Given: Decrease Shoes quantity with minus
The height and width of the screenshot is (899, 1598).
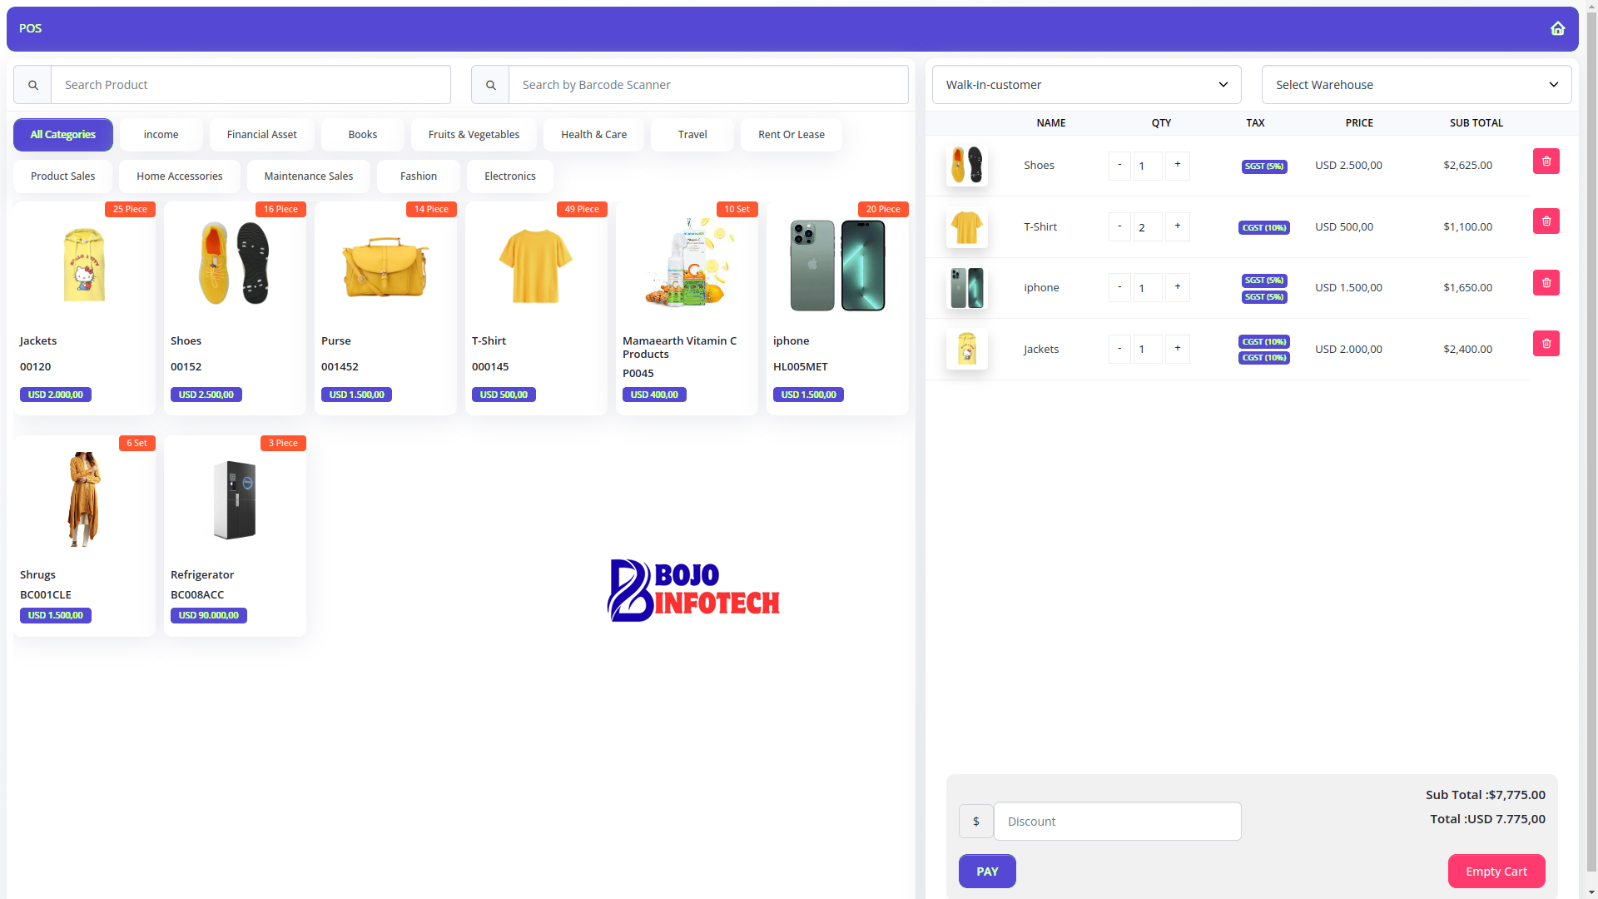Looking at the screenshot, I should coord(1119,166).
